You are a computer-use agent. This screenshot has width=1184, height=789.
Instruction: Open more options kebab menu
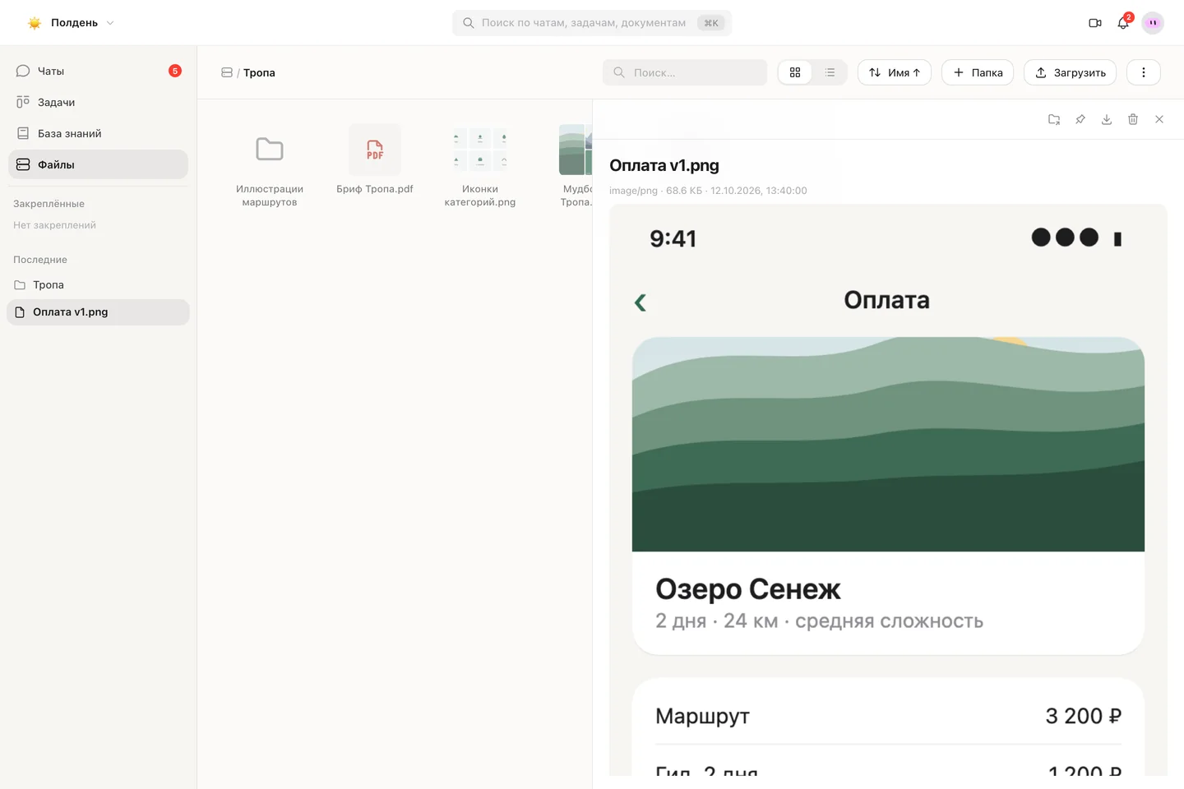point(1144,72)
